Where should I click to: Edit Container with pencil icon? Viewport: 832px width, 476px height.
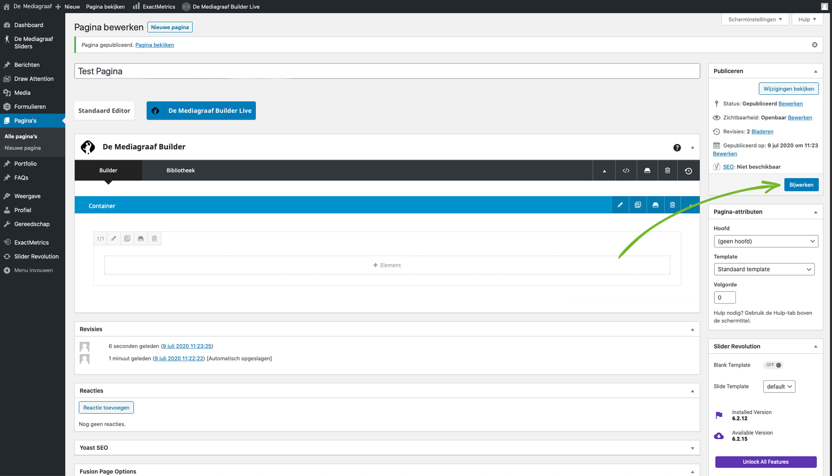pyautogui.click(x=620, y=205)
